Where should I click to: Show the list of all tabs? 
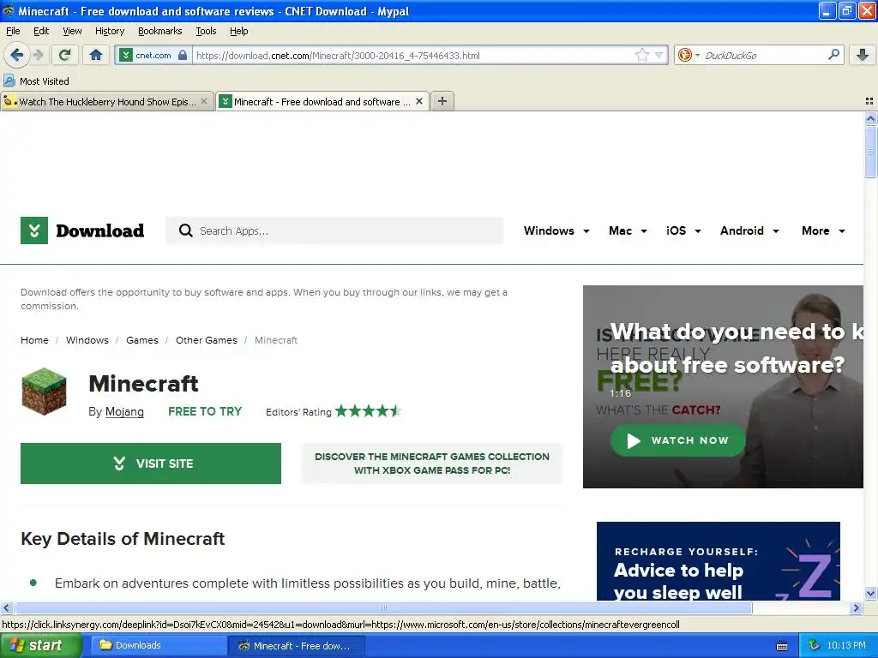869,101
